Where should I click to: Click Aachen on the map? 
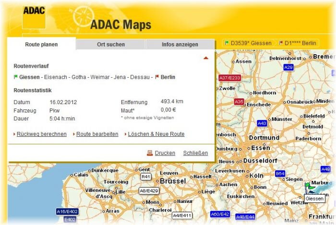pyautogui.click(x=228, y=184)
